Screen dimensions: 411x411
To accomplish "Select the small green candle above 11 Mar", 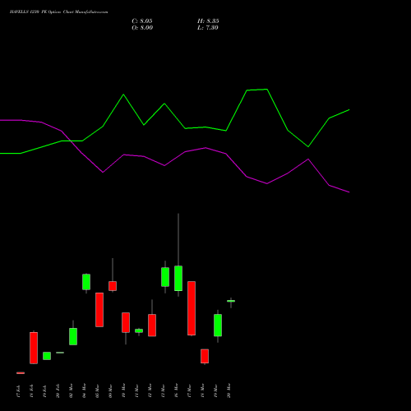I will [139, 331].
